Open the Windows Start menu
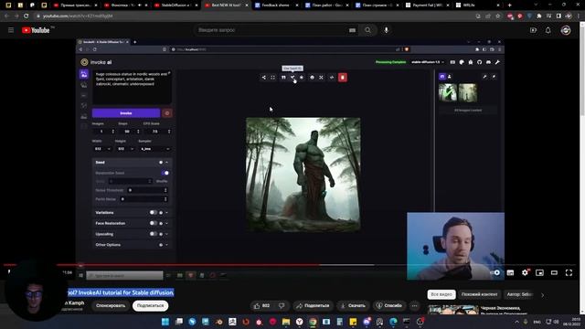Image resolution: width=585 pixels, height=329 pixels. (x=165, y=322)
